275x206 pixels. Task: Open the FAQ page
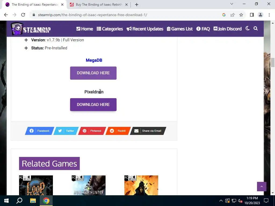pyautogui.click(x=203, y=29)
